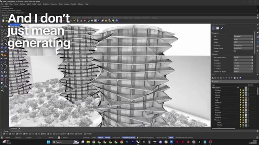Viewport: 259px width, 145px height.
Task: Click the delete layer X icon
Action: pyautogui.click(x=218, y=78)
